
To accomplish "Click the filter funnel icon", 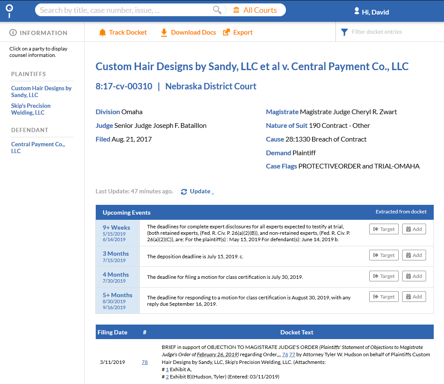I will pos(344,32).
